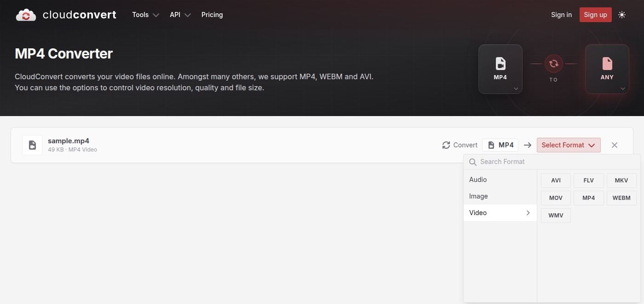This screenshot has height=304, width=644.
Task: Click the Convert label text
Action: pos(466,145)
